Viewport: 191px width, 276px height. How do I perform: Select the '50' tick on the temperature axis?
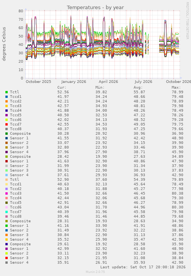[x=21, y=36]
